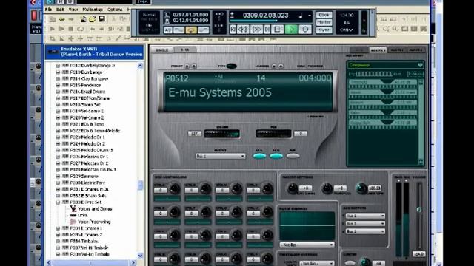The width and height of the screenshot is (474, 266).
Task: Open the third Aux Outputs bus dropdown
Action: (x=365, y=231)
